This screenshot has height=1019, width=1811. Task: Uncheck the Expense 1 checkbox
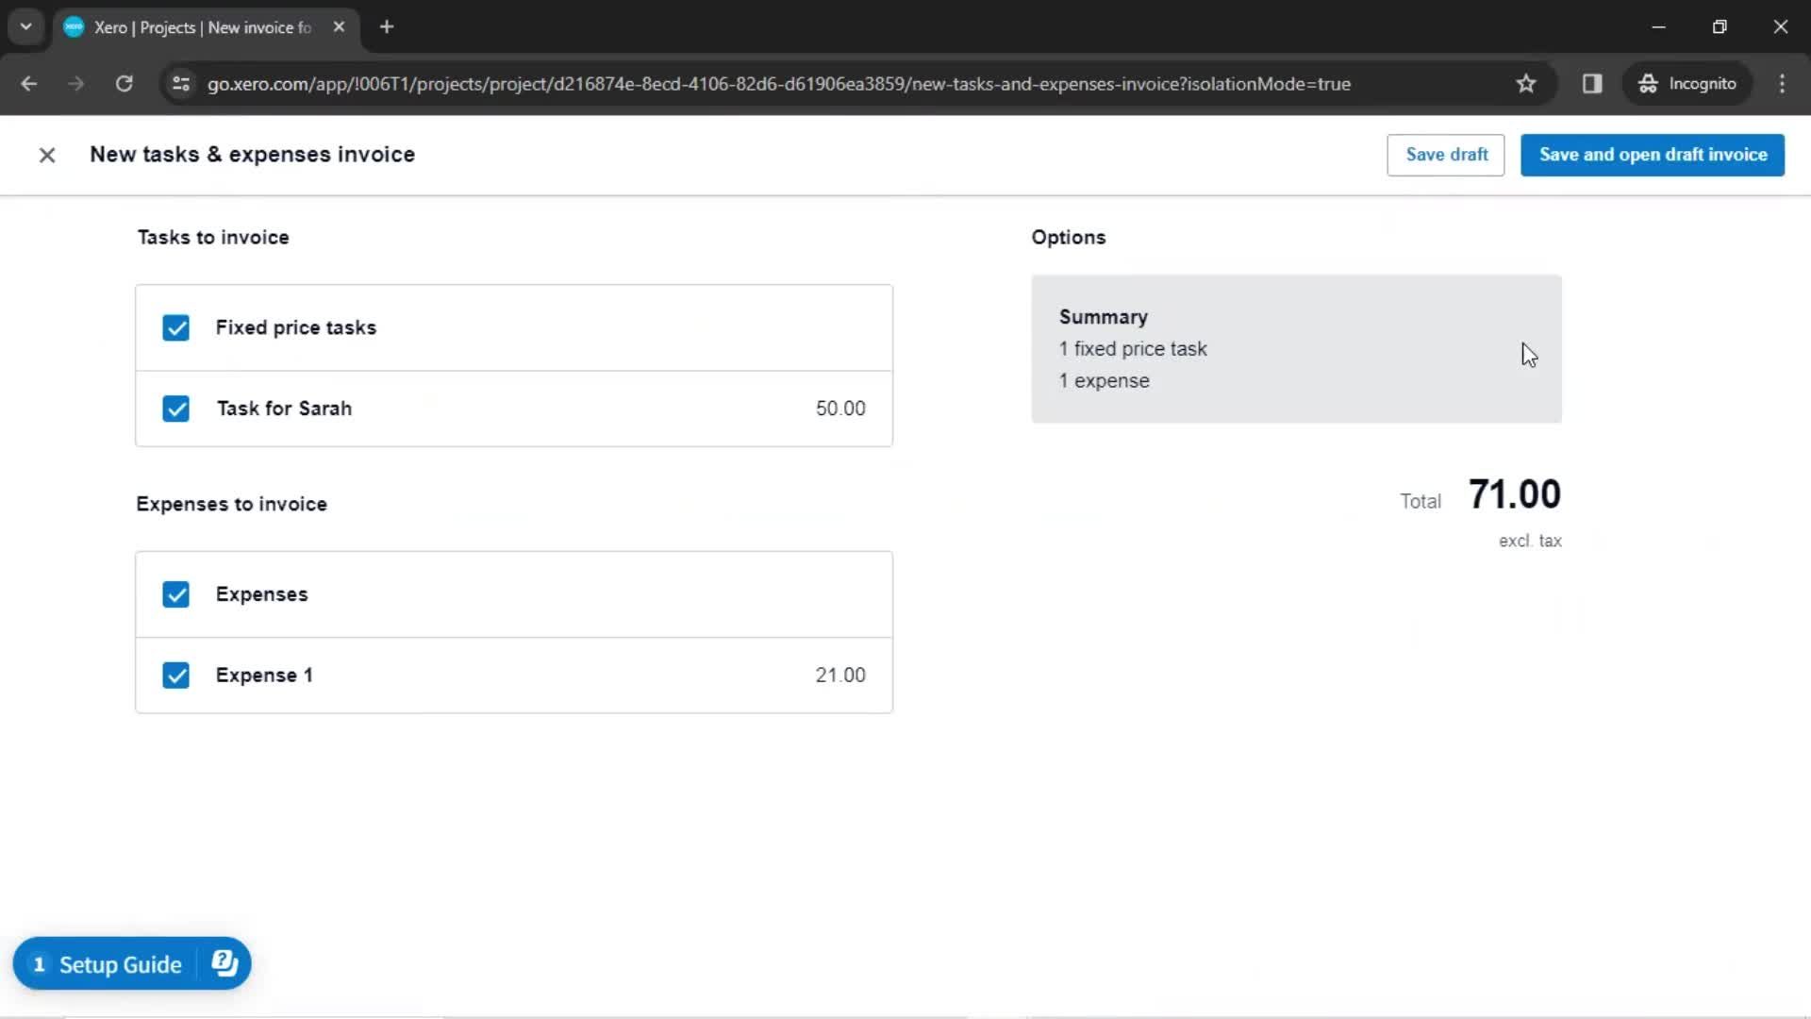(x=175, y=676)
